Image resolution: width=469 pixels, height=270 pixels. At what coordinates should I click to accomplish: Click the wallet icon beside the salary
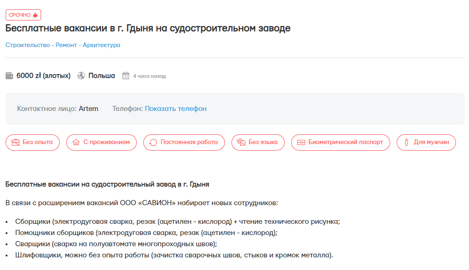coord(9,76)
